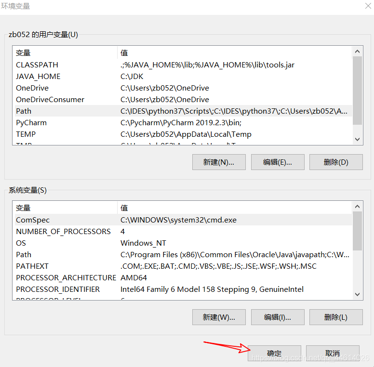Click the C:\JDK value cell
374x367 pixels.
(132, 76)
